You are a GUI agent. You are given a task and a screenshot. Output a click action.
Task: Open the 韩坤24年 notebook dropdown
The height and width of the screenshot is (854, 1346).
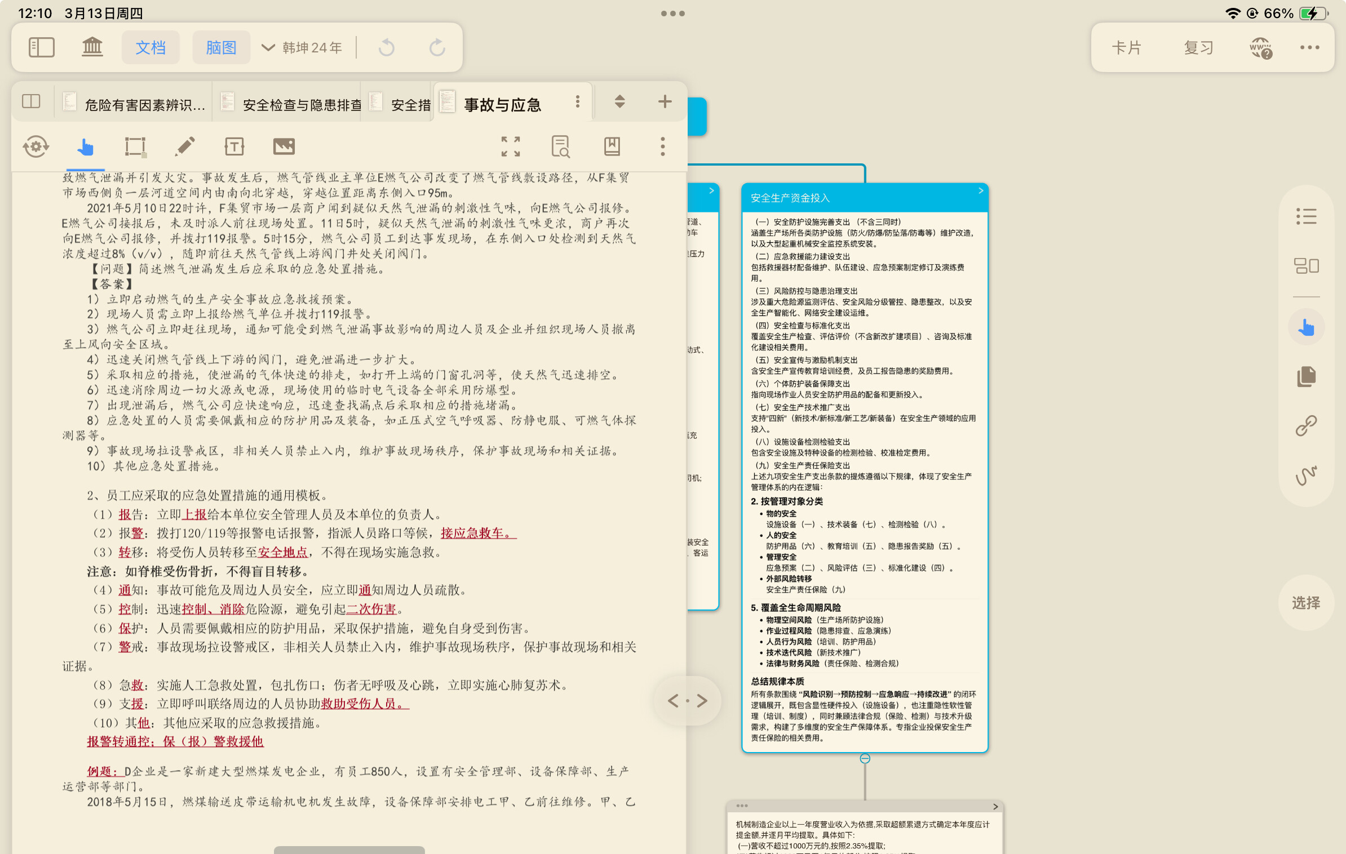(302, 47)
